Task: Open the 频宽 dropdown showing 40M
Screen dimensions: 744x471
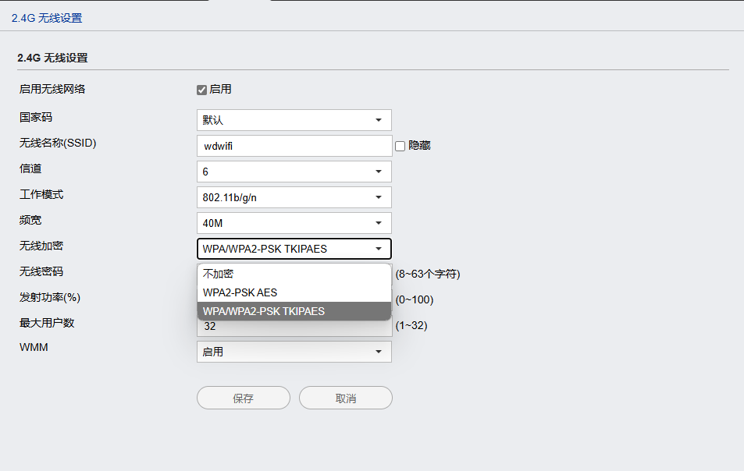Action: tap(294, 223)
